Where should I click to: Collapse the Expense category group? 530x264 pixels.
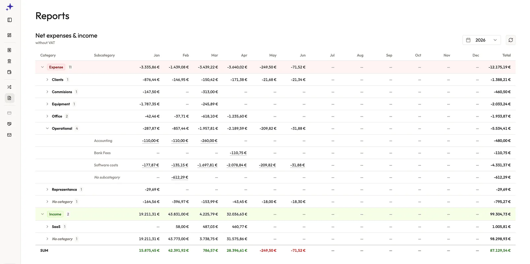(x=42, y=67)
